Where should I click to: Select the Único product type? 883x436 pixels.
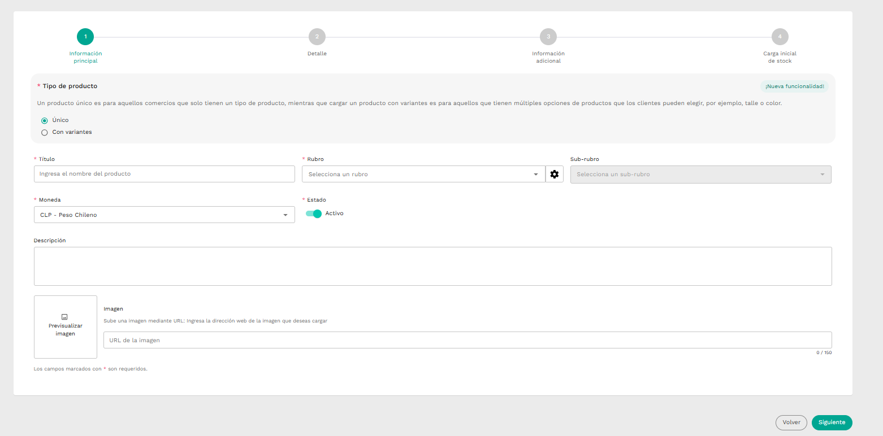(x=45, y=120)
